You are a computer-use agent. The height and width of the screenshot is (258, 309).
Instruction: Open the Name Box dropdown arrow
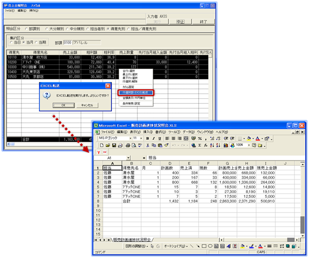pyautogui.click(x=128, y=158)
